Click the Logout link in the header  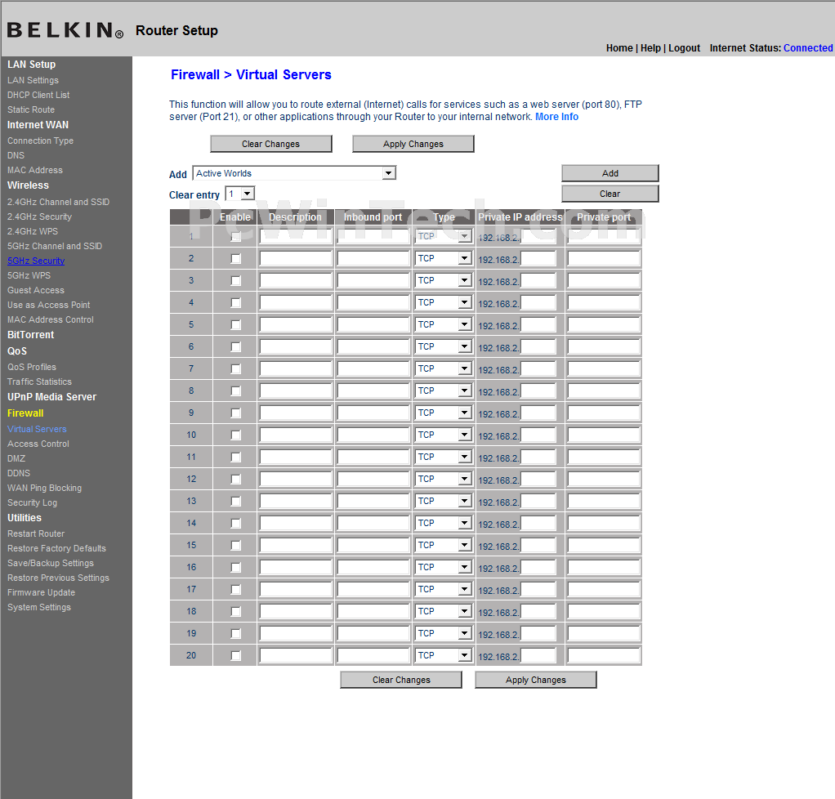685,48
